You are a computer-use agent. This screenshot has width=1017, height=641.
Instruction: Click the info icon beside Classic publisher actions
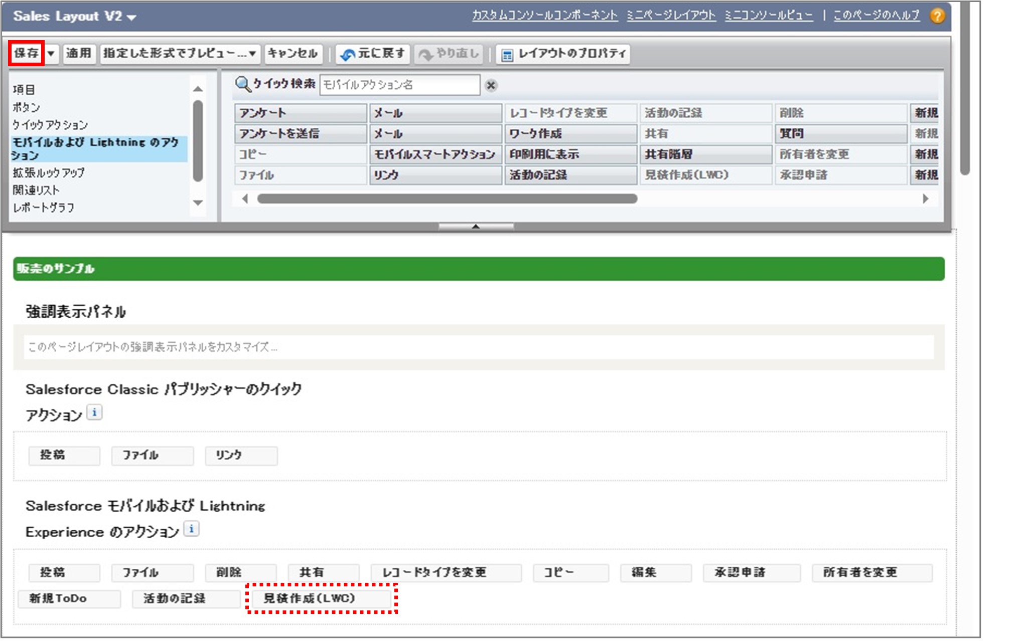pyautogui.click(x=94, y=412)
